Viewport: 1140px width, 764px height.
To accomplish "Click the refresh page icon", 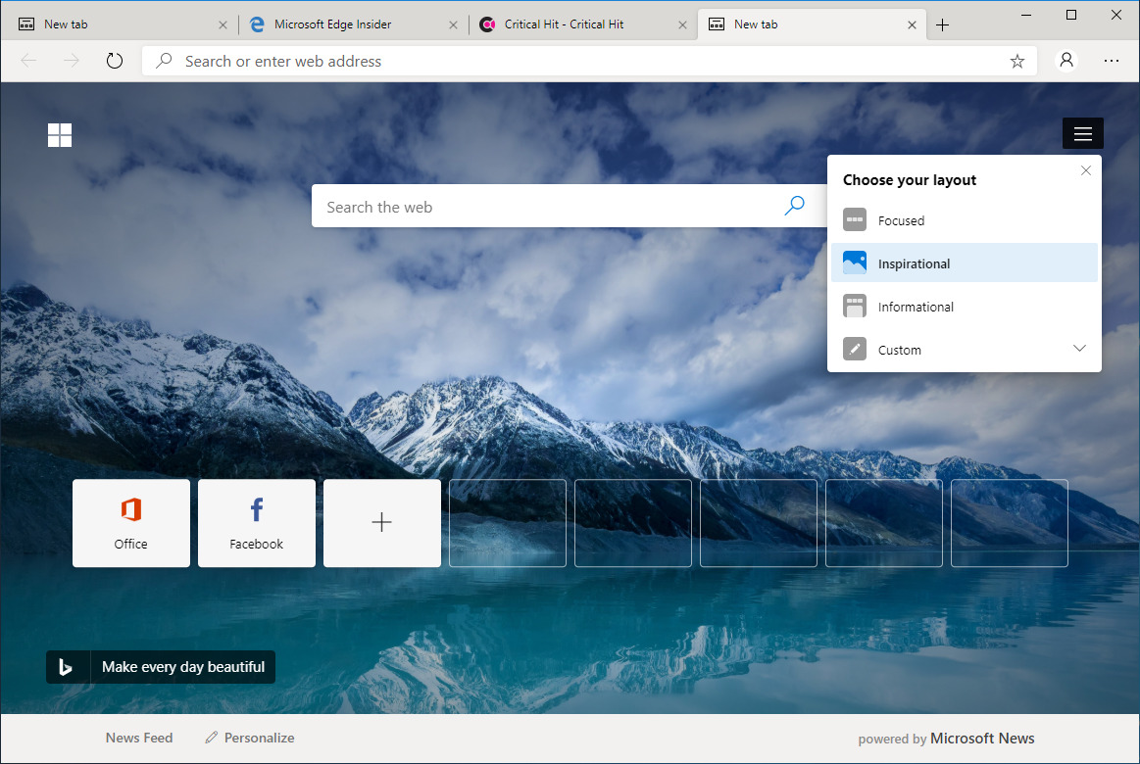I will [115, 61].
